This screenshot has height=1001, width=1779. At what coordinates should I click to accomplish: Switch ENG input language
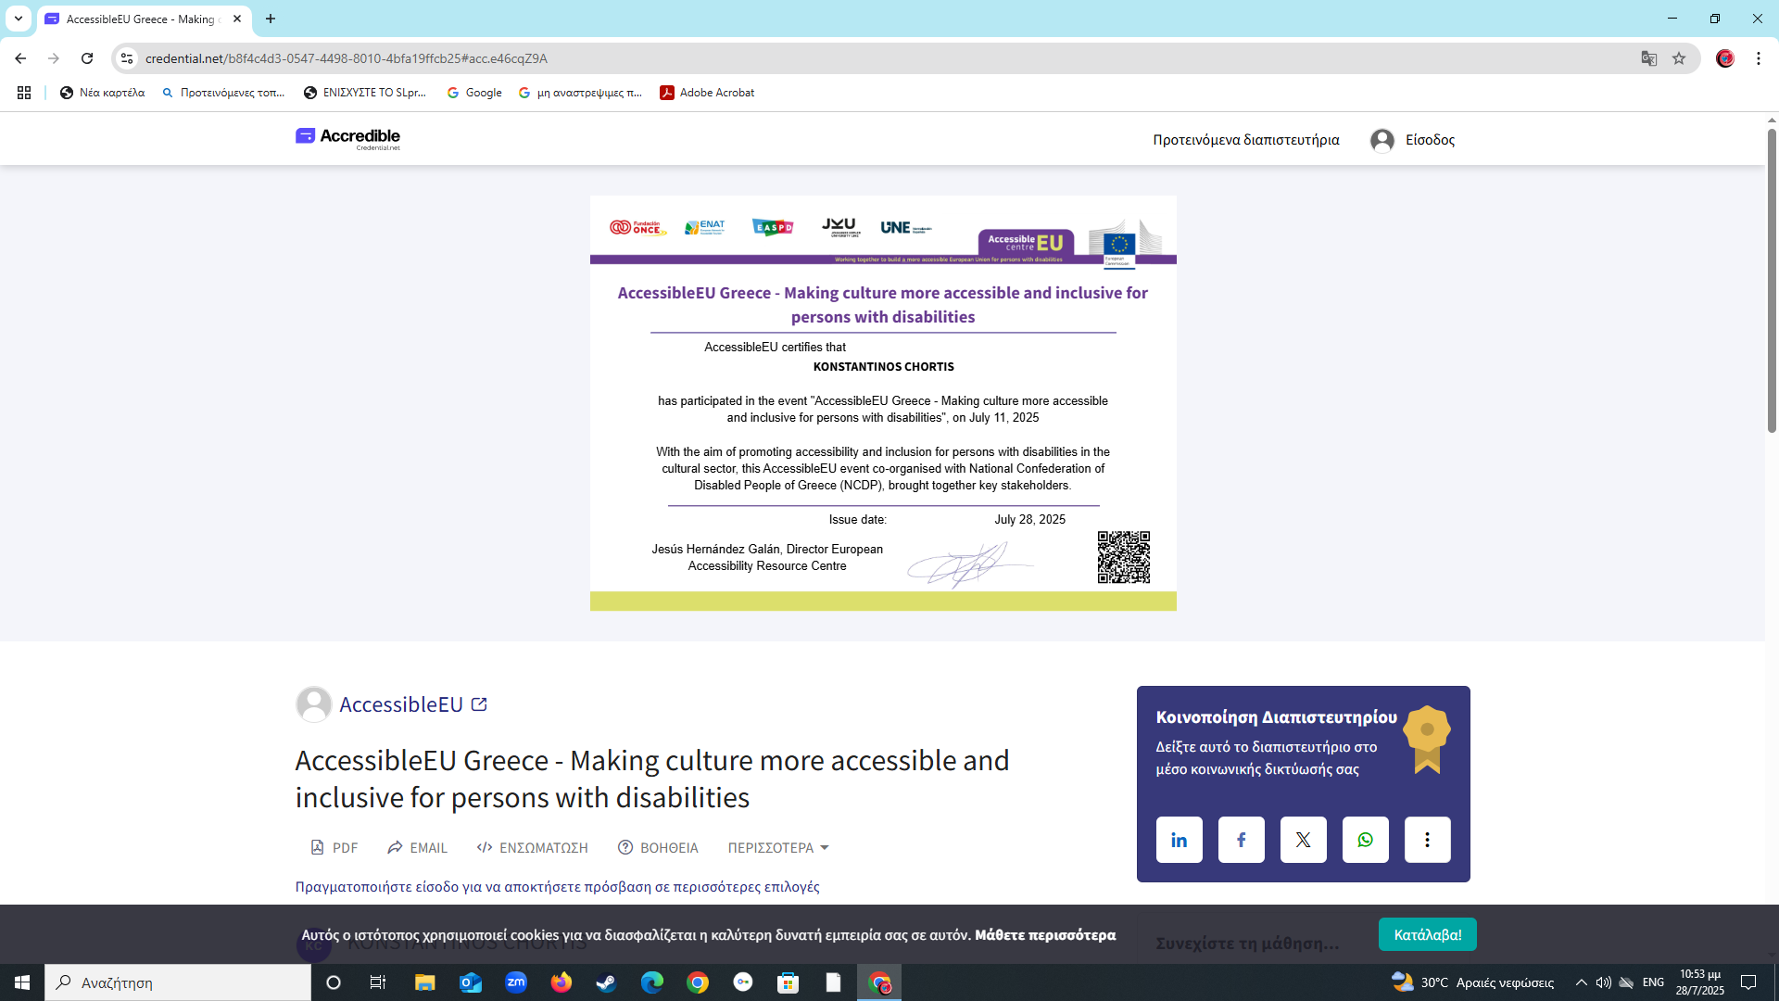click(x=1653, y=982)
